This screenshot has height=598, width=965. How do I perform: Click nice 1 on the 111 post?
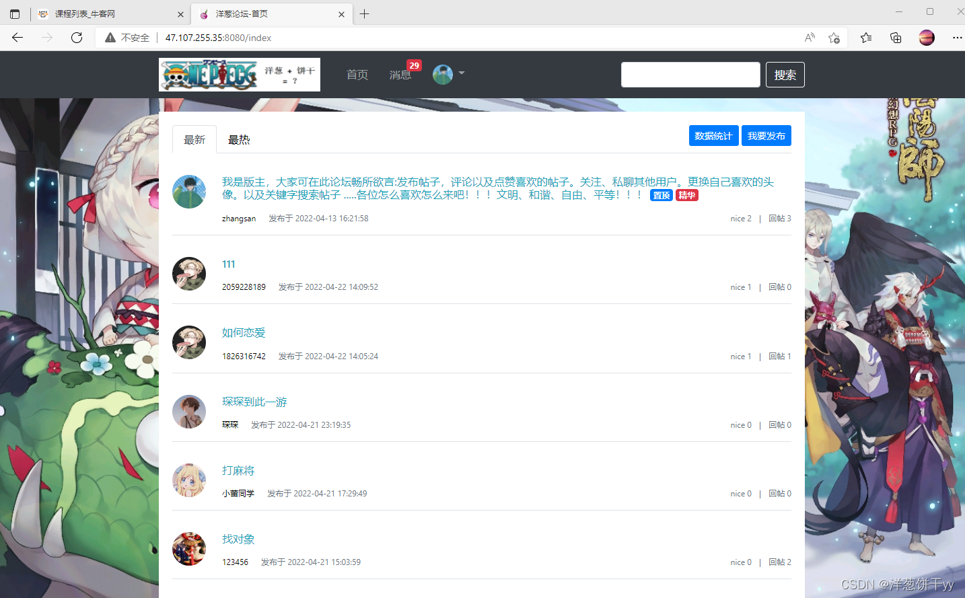click(741, 287)
